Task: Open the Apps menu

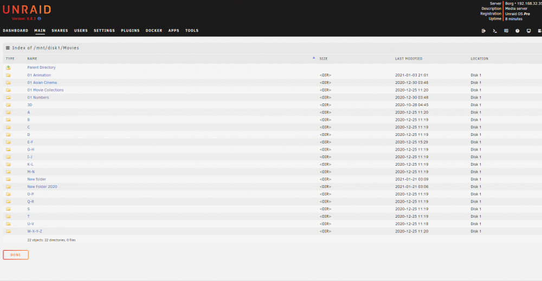Action: [174, 31]
